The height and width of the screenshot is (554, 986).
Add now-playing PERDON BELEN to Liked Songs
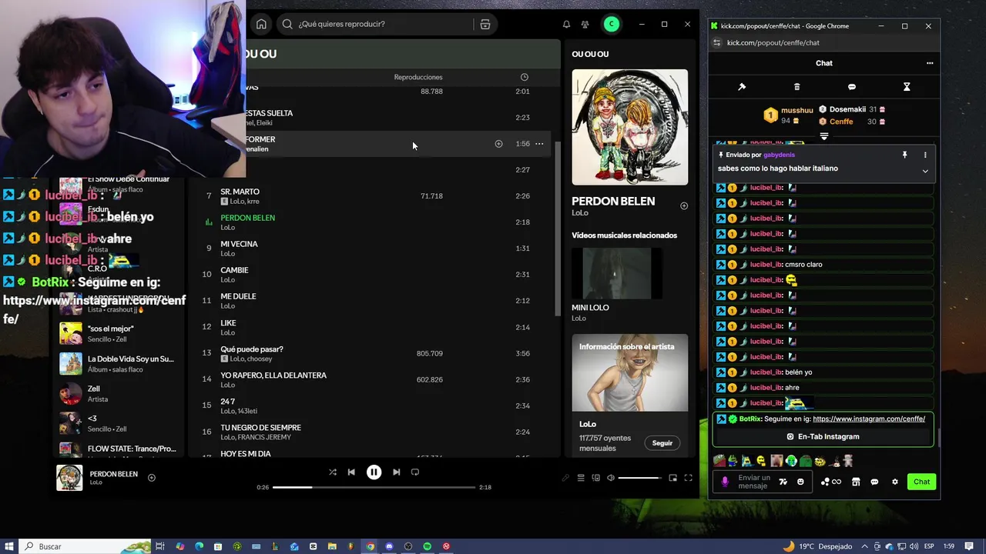[152, 478]
